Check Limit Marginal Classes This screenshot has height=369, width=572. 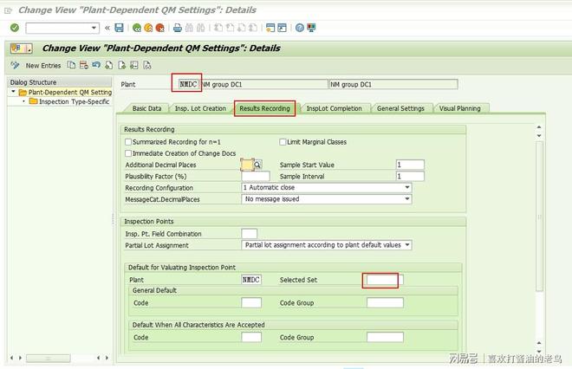point(283,142)
